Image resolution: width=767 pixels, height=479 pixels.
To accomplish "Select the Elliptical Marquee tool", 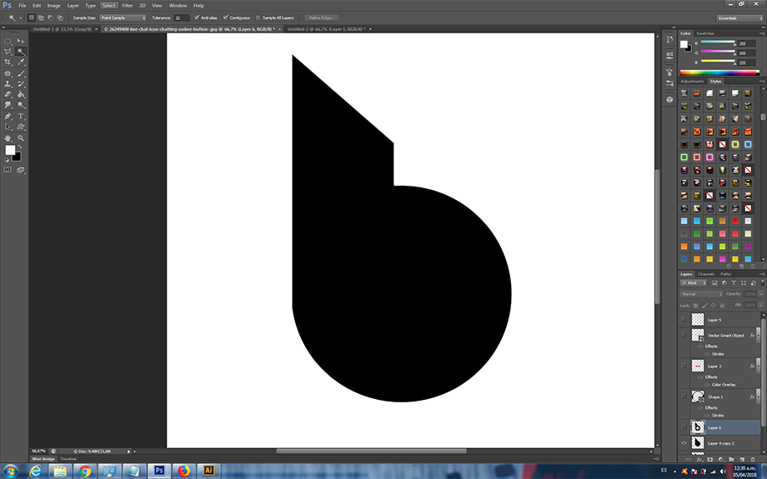I will [x=8, y=40].
